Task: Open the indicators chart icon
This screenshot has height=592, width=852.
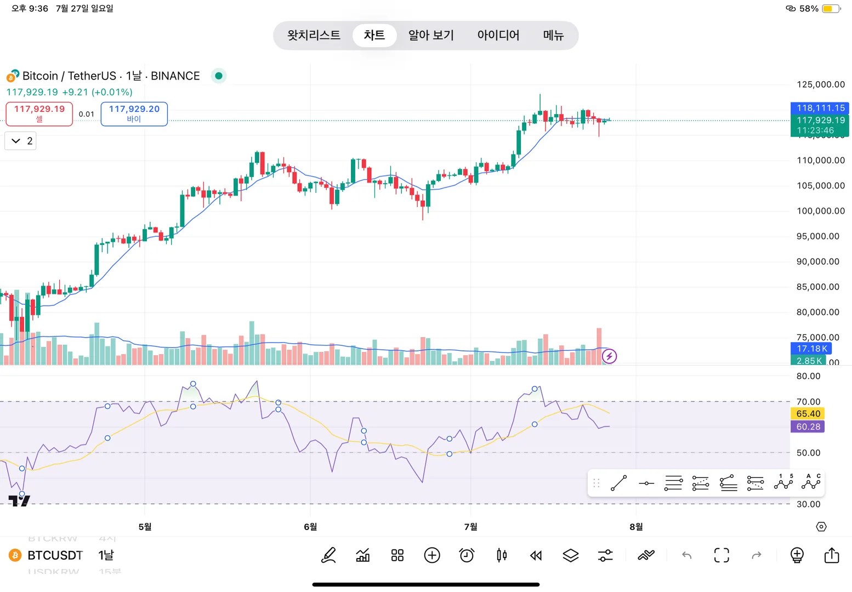Action: 363,555
